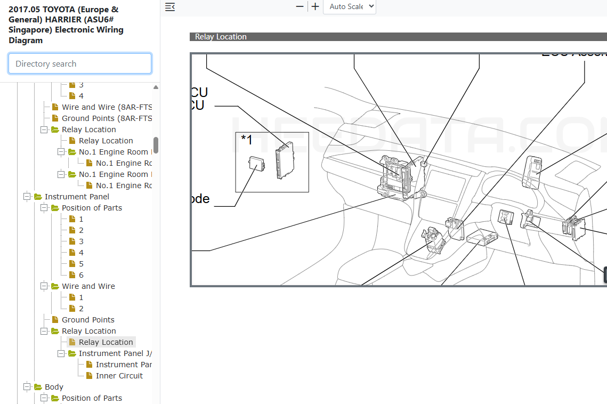This screenshot has width=607, height=404.
Task: Open Ground Points under Instrument Panel
Action: 88,320
